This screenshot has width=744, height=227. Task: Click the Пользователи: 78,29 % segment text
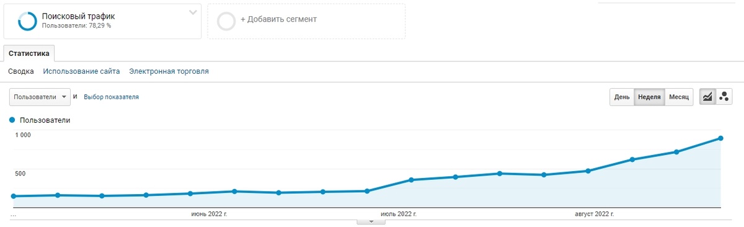tap(76, 27)
